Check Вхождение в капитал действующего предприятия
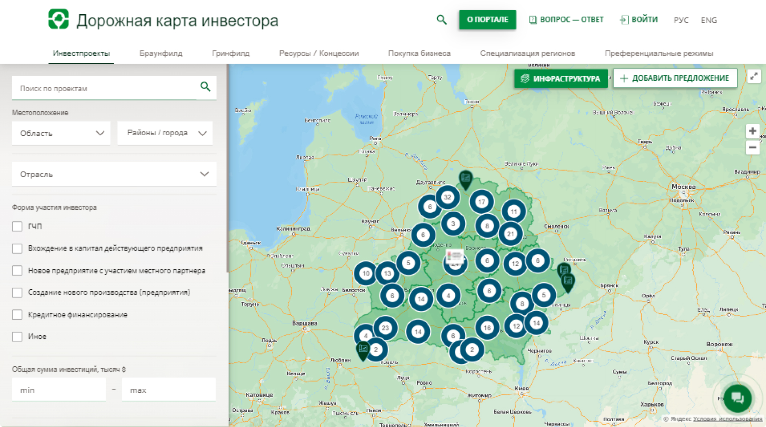The width and height of the screenshot is (766, 427). tap(17, 248)
